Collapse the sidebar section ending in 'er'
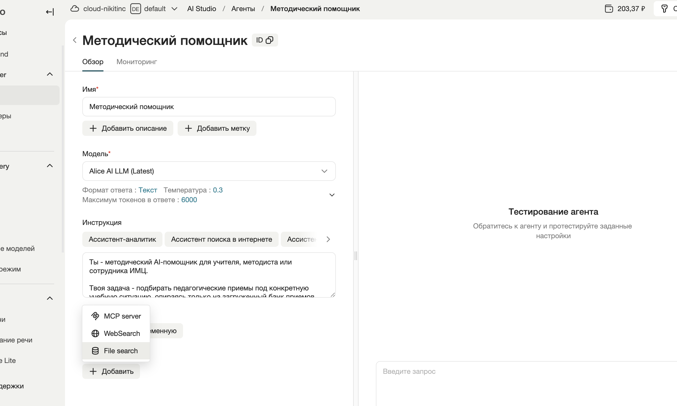 point(50,74)
